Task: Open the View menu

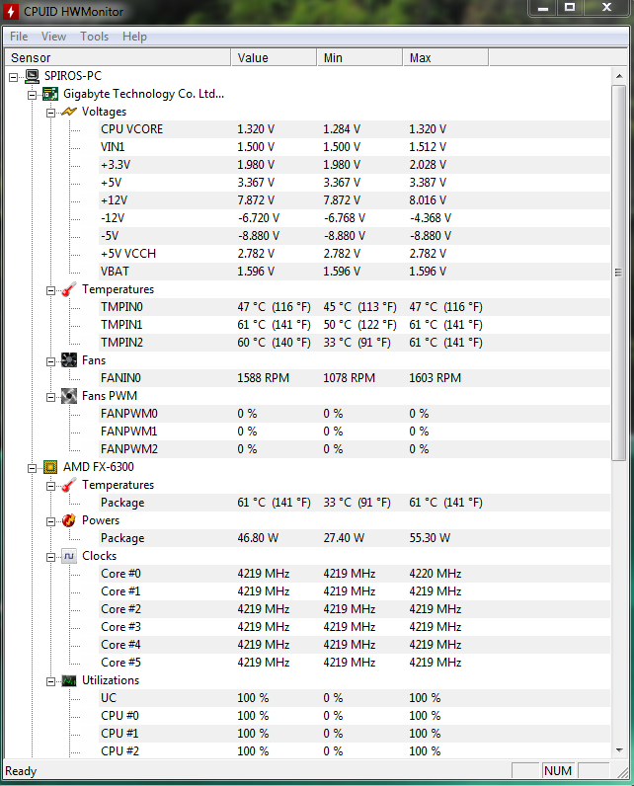Action: click(53, 37)
